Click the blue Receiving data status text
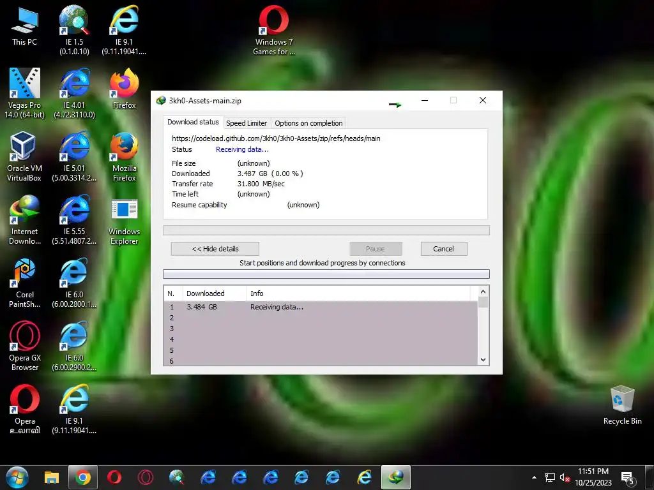The image size is (654, 490). (x=242, y=149)
